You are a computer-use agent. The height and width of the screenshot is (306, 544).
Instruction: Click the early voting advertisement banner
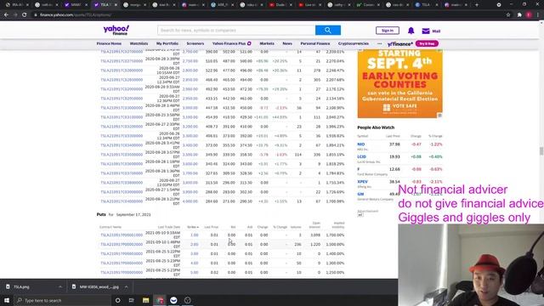399,83
